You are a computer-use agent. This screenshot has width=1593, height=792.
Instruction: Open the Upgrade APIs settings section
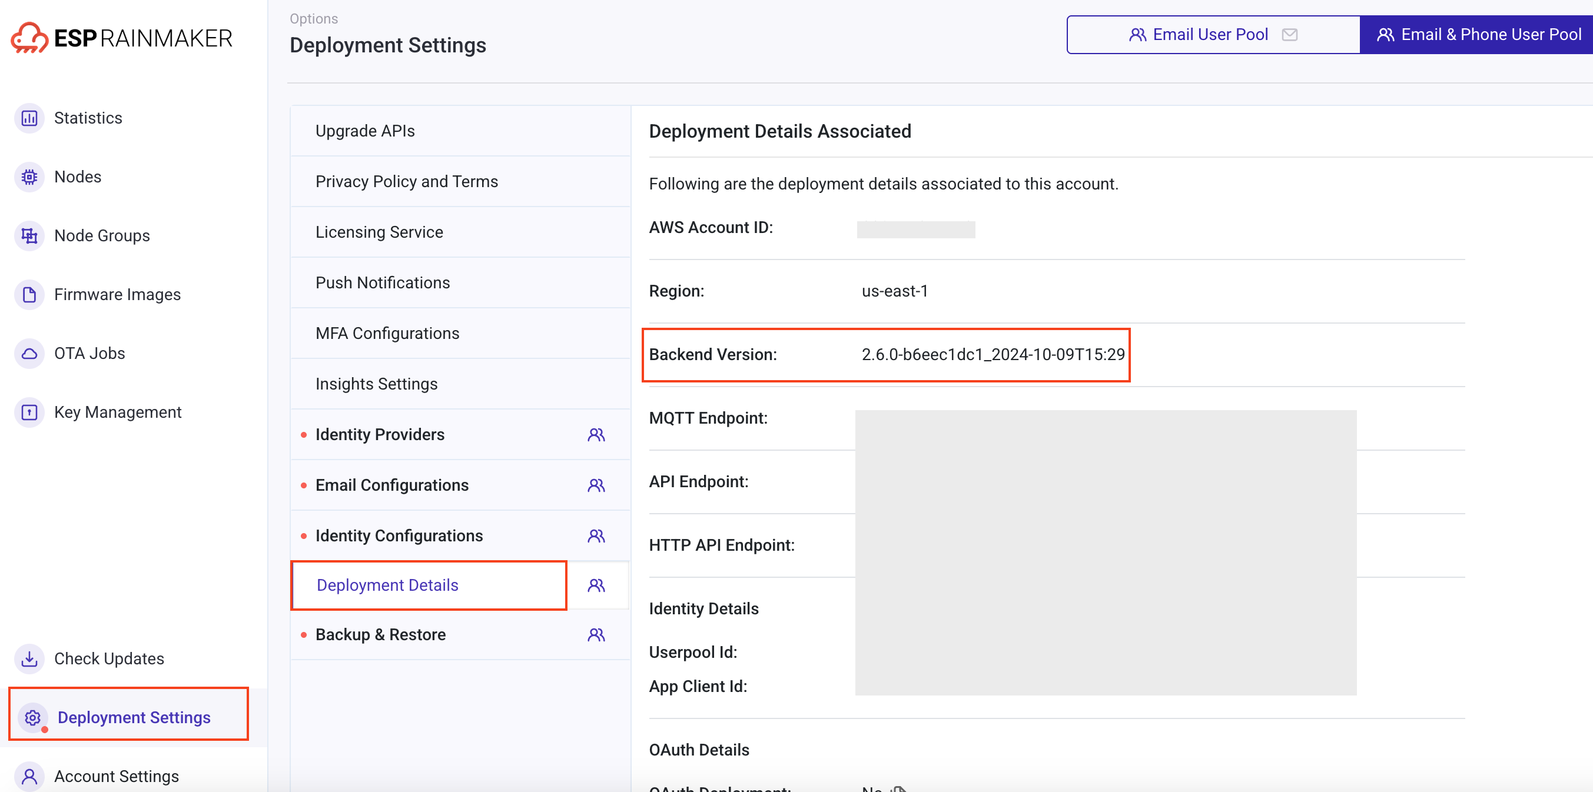coord(365,131)
